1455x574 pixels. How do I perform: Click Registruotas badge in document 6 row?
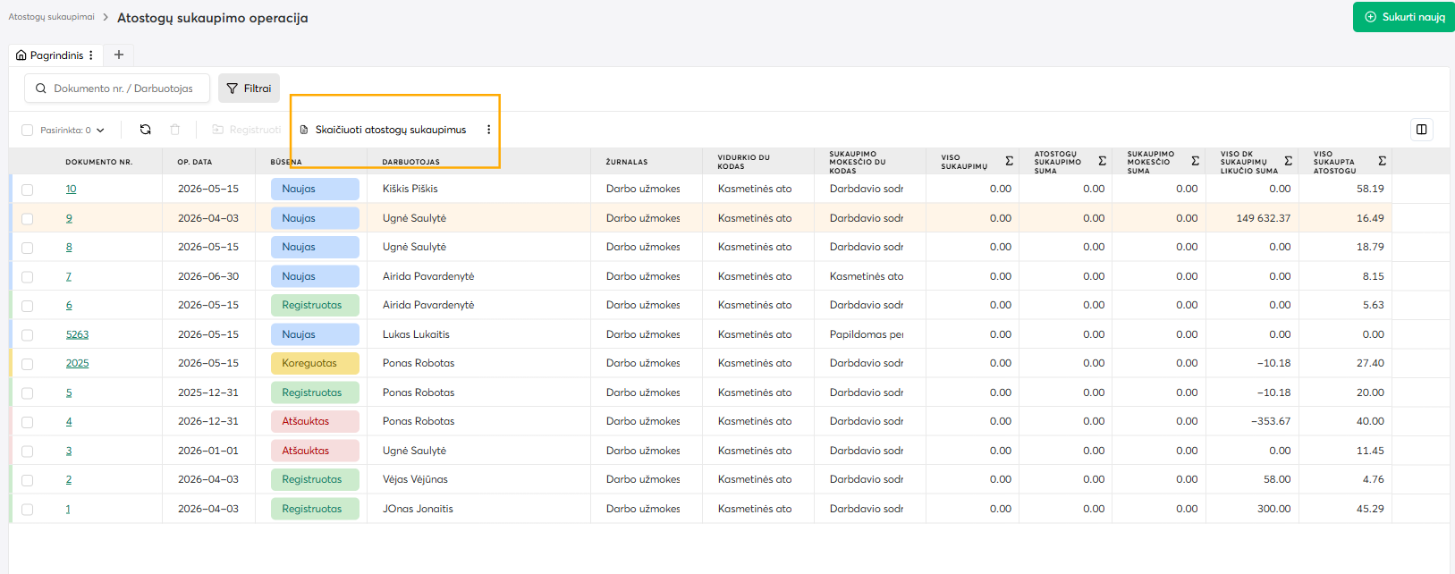coord(315,305)
